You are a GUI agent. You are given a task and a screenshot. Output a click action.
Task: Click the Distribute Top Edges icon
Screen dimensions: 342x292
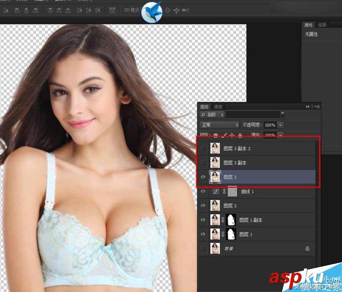click(50, 10)
